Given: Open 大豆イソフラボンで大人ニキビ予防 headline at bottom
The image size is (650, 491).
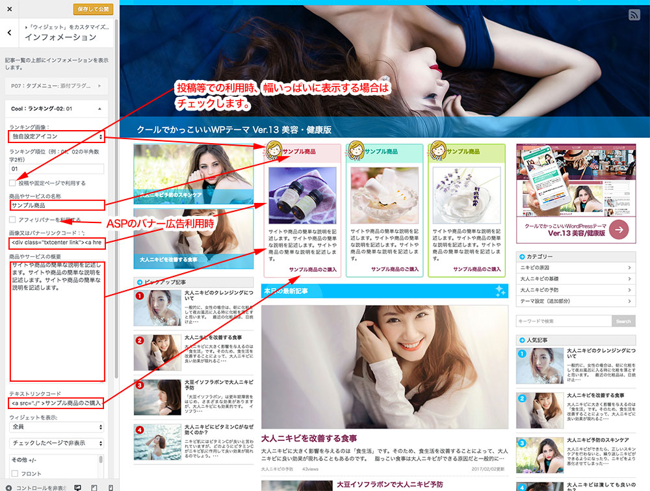Looking at the screenshot, I should [x=389, y=484].
